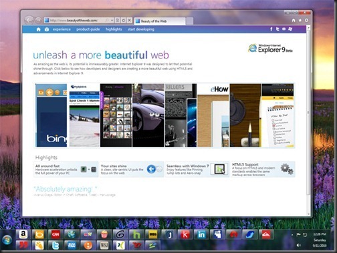Viewport: 337px width, 253px height.
Task: Open the purple sports car showcase thumbnail
Action: point(148,115)
